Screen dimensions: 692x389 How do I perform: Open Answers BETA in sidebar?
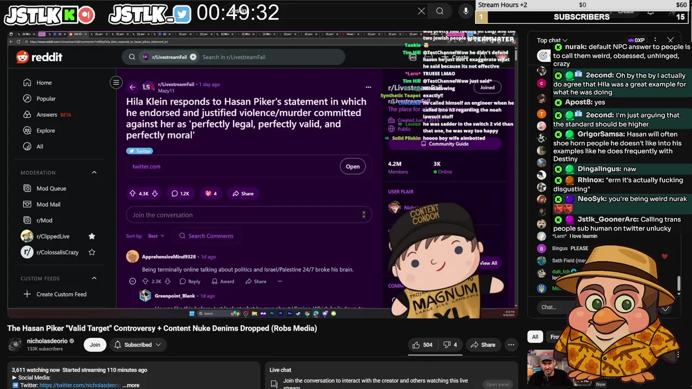click(46, 115)
